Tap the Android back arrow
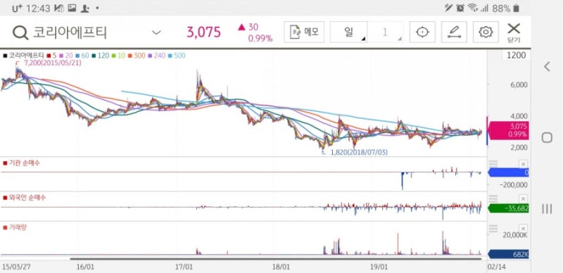 [x=547, y=66]
